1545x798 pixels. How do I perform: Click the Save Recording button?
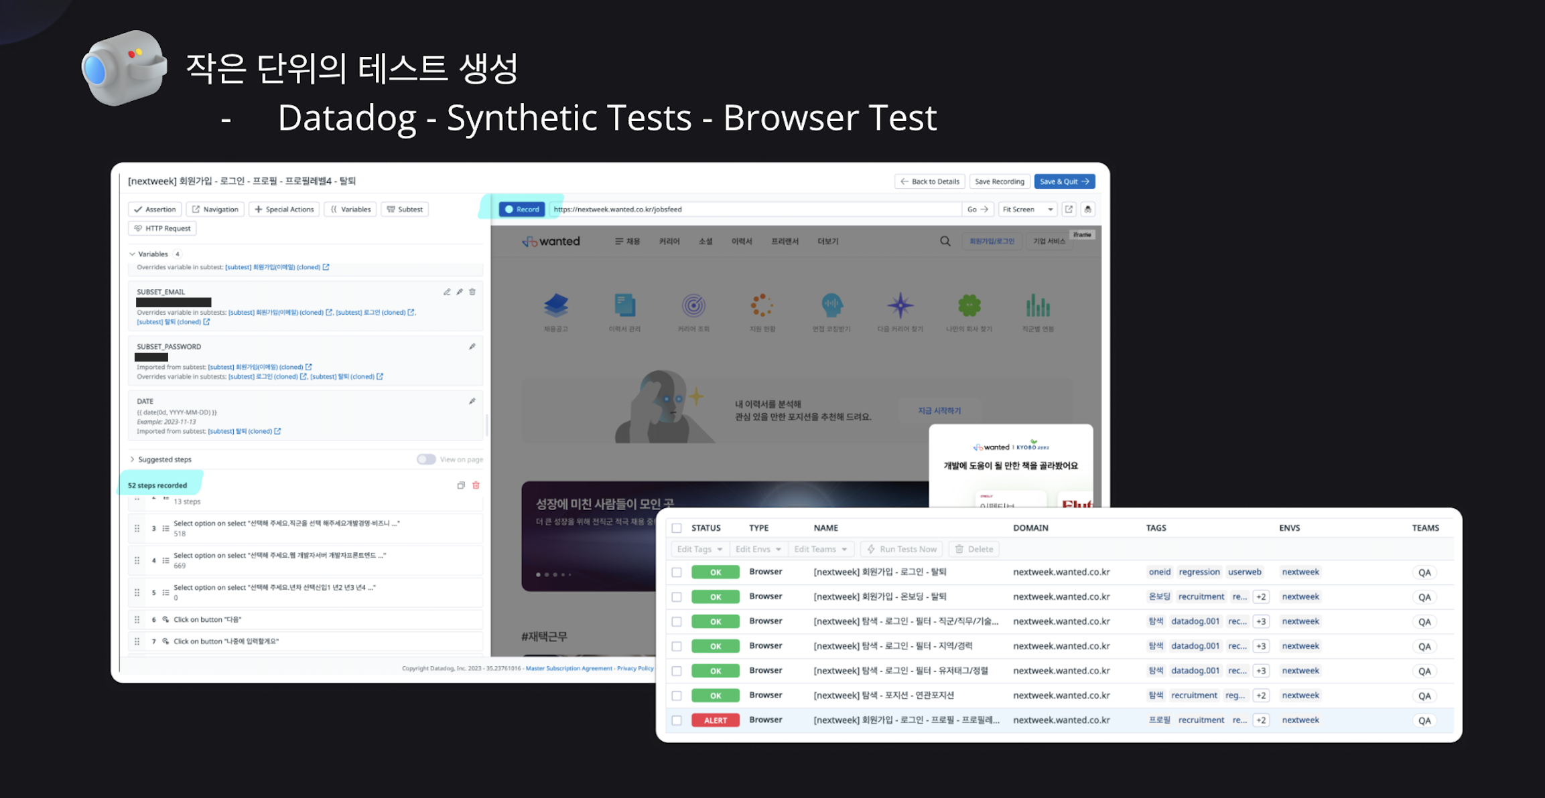pyautogui.click(x=1000, y=181)
